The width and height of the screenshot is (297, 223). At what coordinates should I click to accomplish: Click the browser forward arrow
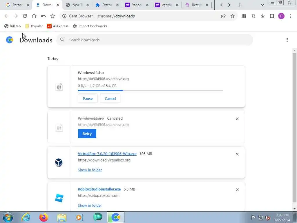[16, 16]
